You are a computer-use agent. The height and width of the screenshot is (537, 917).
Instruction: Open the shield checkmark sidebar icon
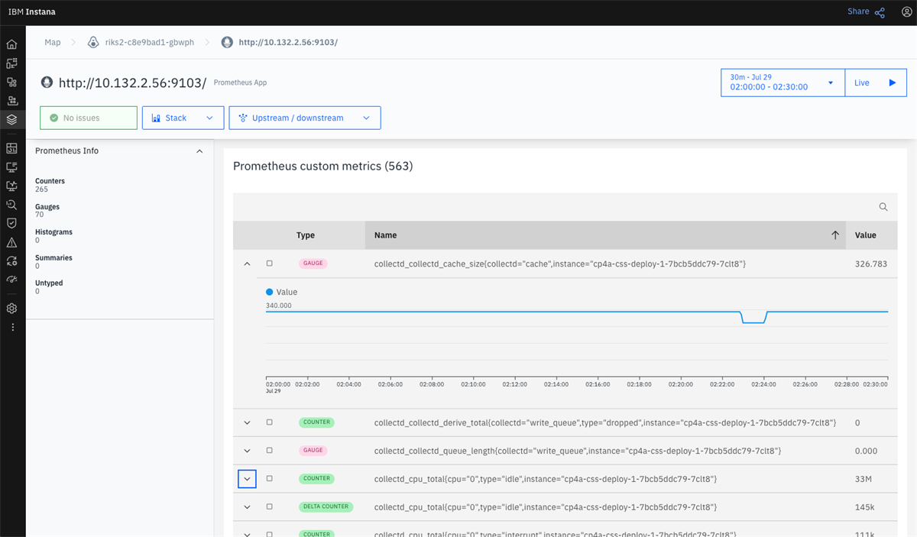(11, 223)
